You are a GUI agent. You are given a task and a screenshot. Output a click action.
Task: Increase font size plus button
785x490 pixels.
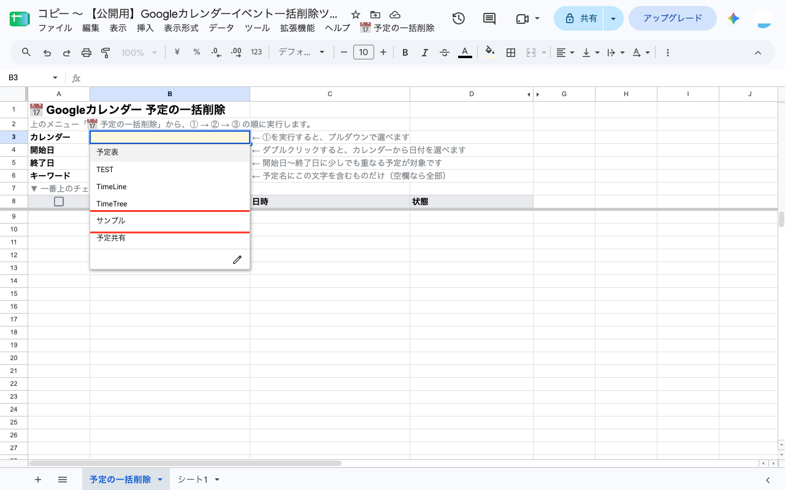click(383, 53)
